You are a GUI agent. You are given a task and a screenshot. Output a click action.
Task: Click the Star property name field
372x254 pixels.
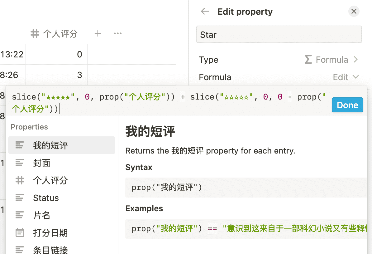pos(279,35)
